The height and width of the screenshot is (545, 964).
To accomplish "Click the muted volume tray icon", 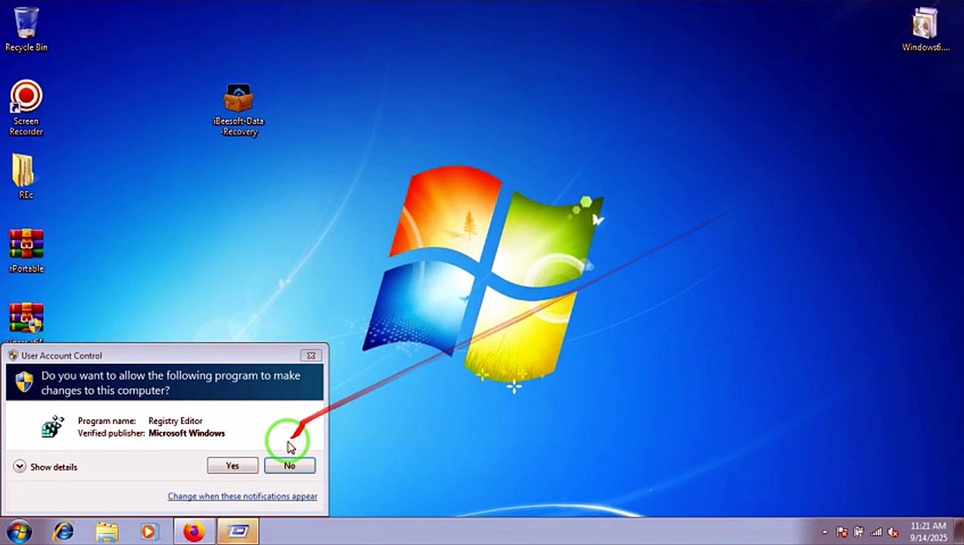I will (894, 532).
